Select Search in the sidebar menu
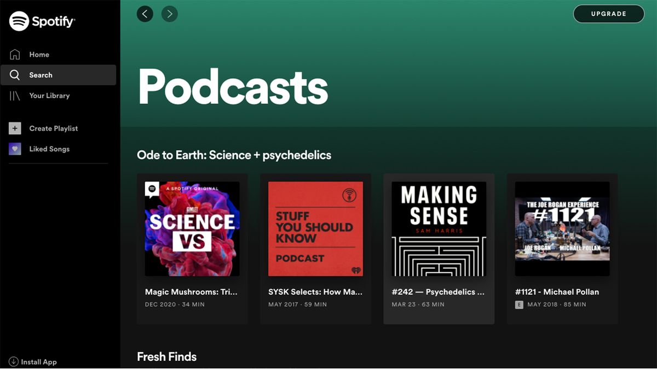 [x=41, y=75]
